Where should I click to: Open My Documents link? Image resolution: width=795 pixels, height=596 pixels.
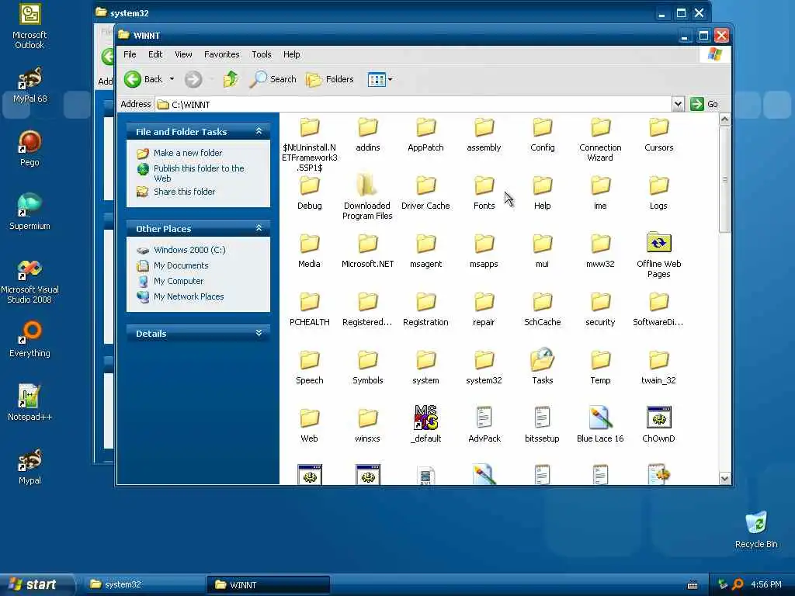pos(180,265)
